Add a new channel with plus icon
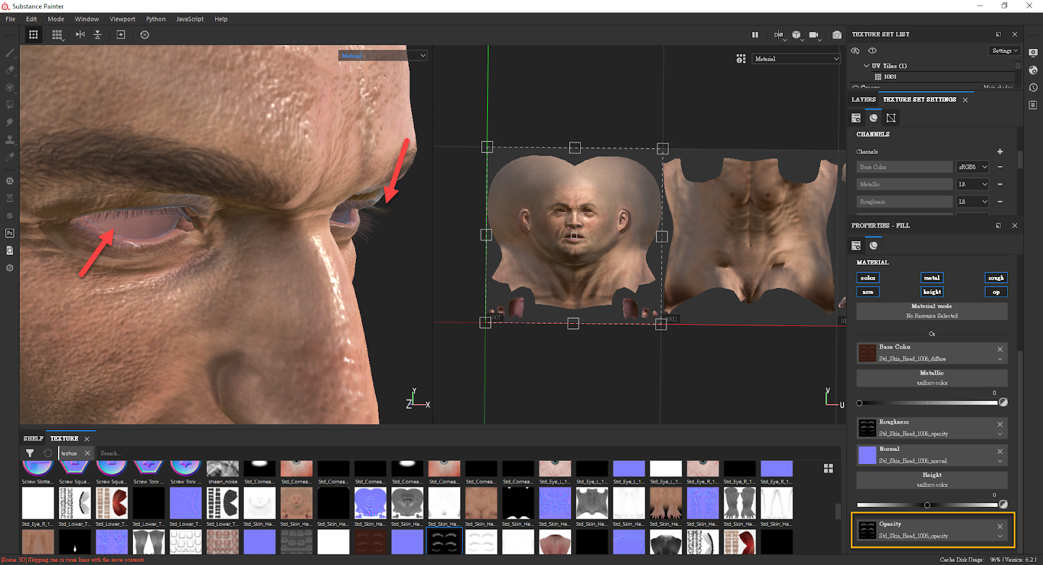 (1000, 152)
